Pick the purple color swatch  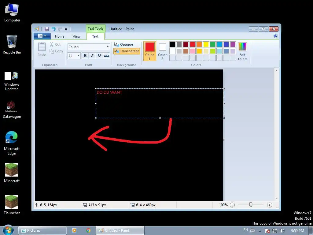233,44
